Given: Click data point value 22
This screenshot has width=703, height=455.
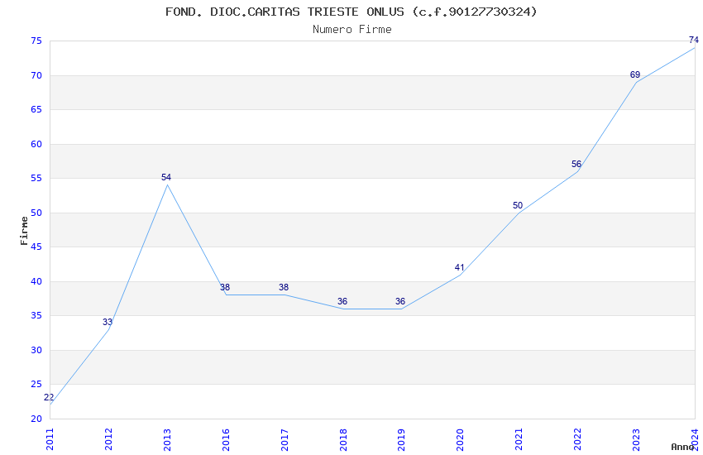Looking at the screenshot, I should (x=49, y=397).
